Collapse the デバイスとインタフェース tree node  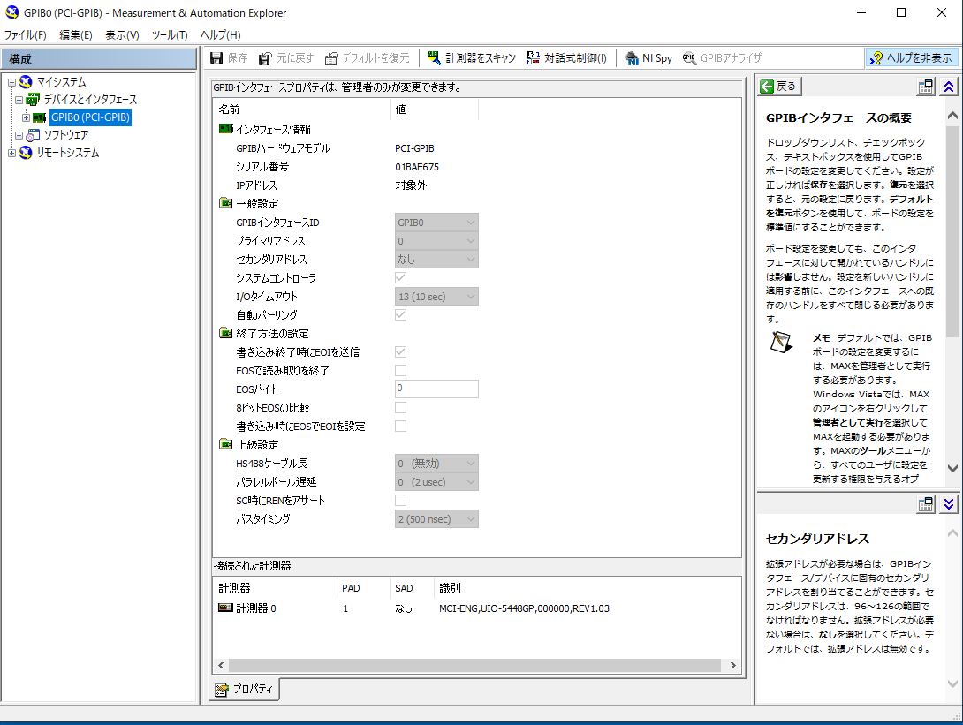19,100
